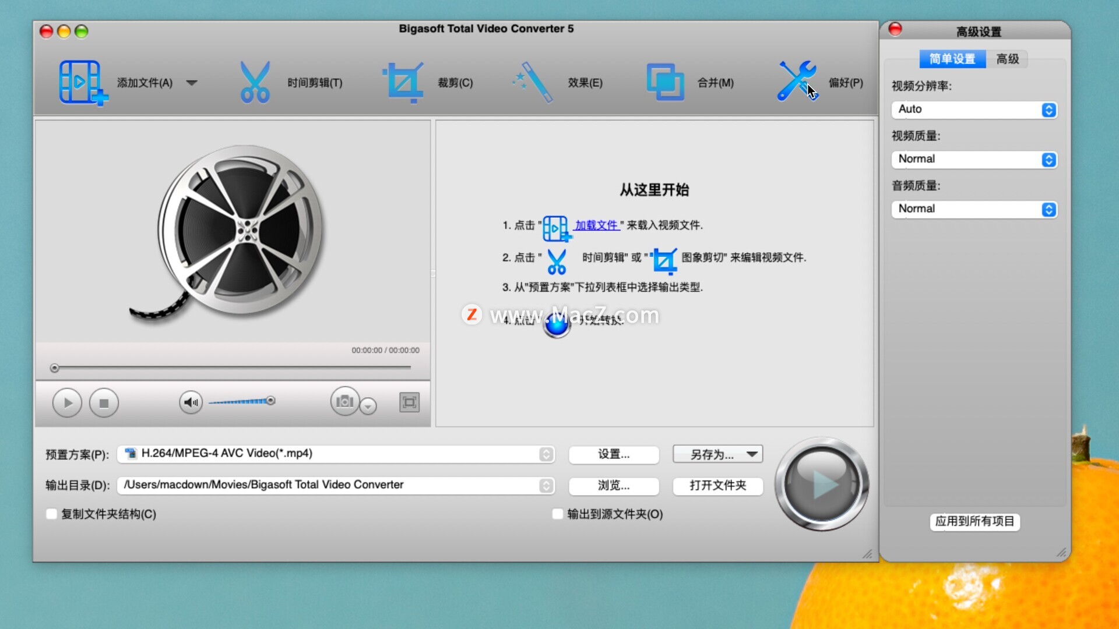
Task: Open the 输出目录 path dropdown
Action: [x=336, y=485]
